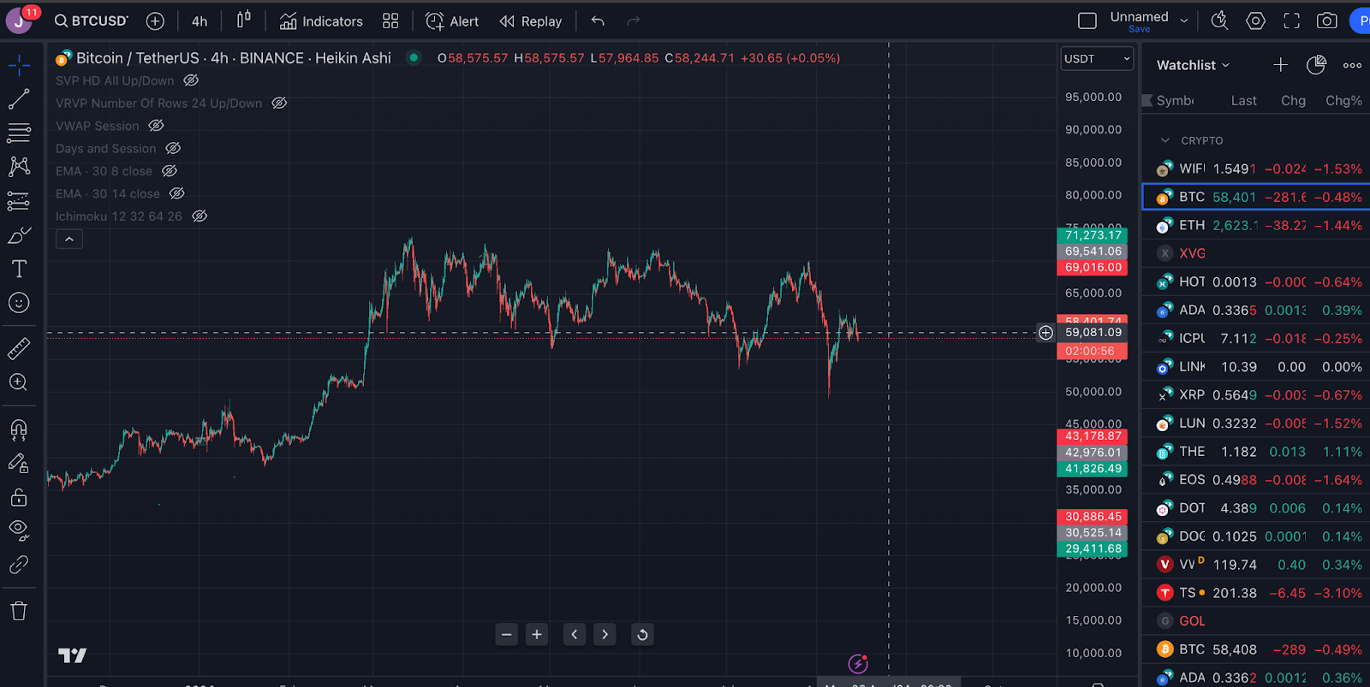Open symbol search for BTCUSD
Image resolution: width=1370 pixels, height=687 pixels.
[x=91, y=21]
